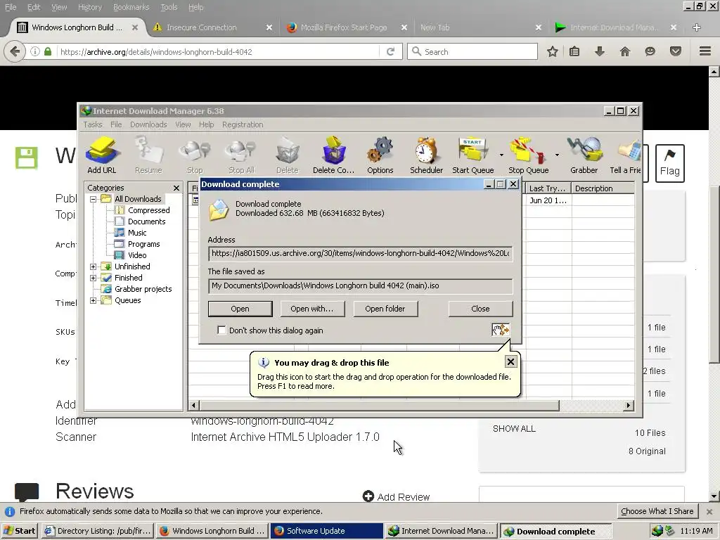The width and height of the screenshot is (720, 540).
Task: Open the Grabber tool icon
Action: point(584,155)
